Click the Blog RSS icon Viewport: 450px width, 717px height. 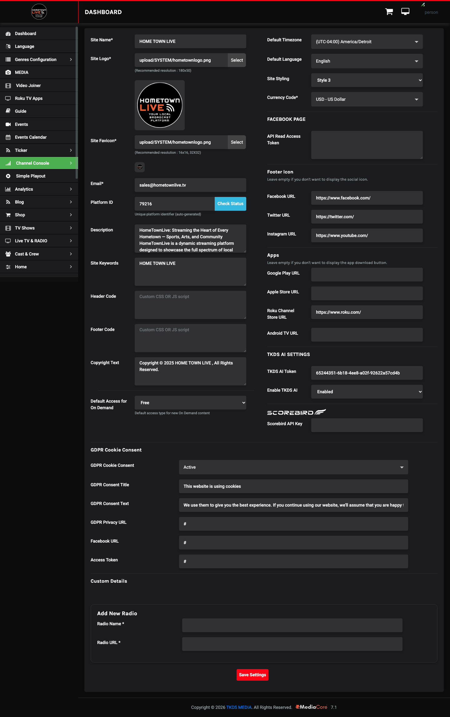pos(8,202)
